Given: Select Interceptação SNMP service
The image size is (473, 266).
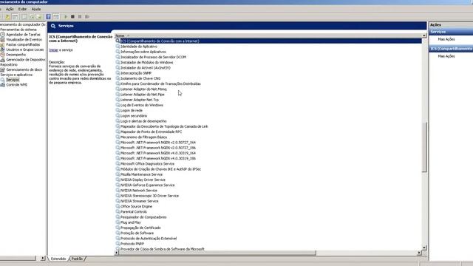Looking at the screenshot, I should 136,73.
